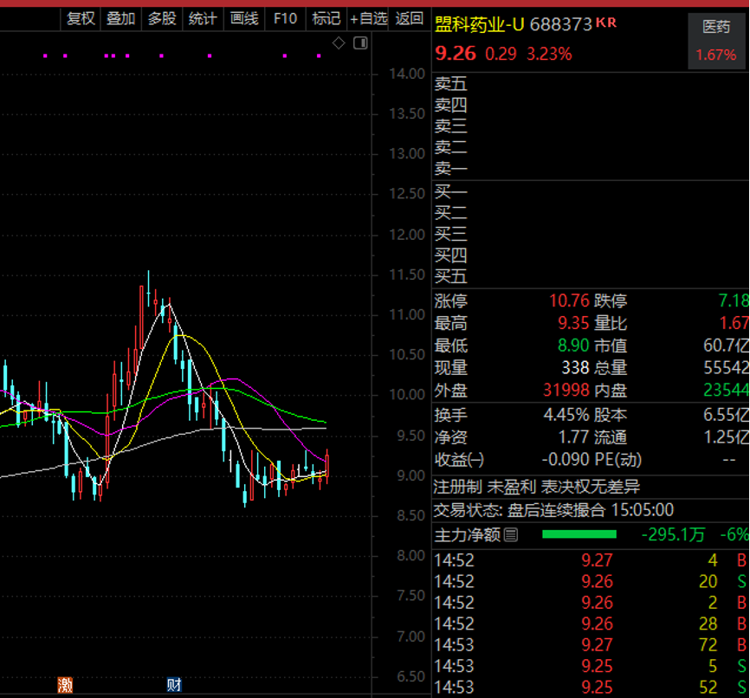This screenshot has width=750, height=698.
Task: Click 返回 to go back
Action: 410,18
